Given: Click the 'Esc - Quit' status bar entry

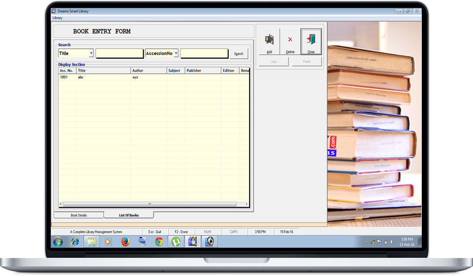Looking at the screenshot, I should click(x=155, y=232).
